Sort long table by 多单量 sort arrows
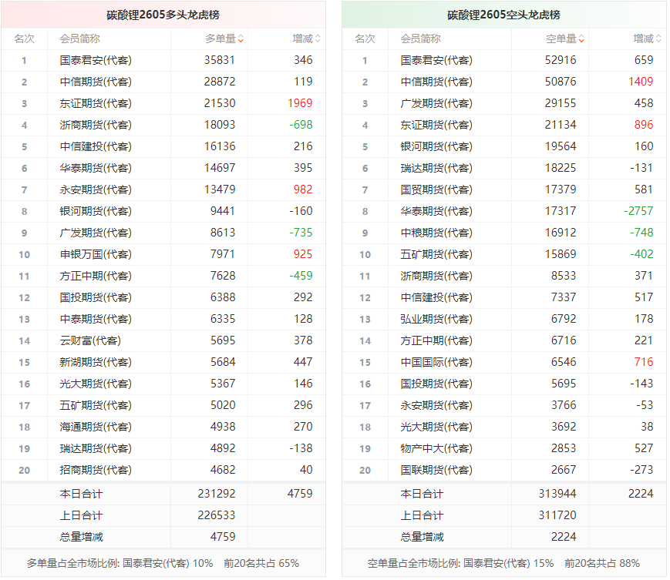Image resolution: width=670 pixels, height=580 pixels. 241,39
